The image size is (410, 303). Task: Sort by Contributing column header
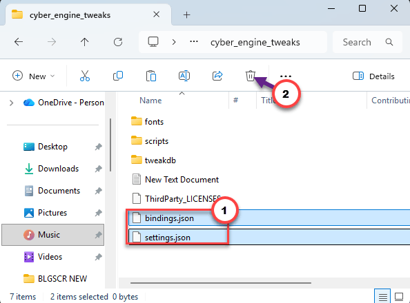[x=391, y=101]
